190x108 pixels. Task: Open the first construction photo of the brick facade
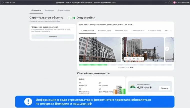point(100,50)
